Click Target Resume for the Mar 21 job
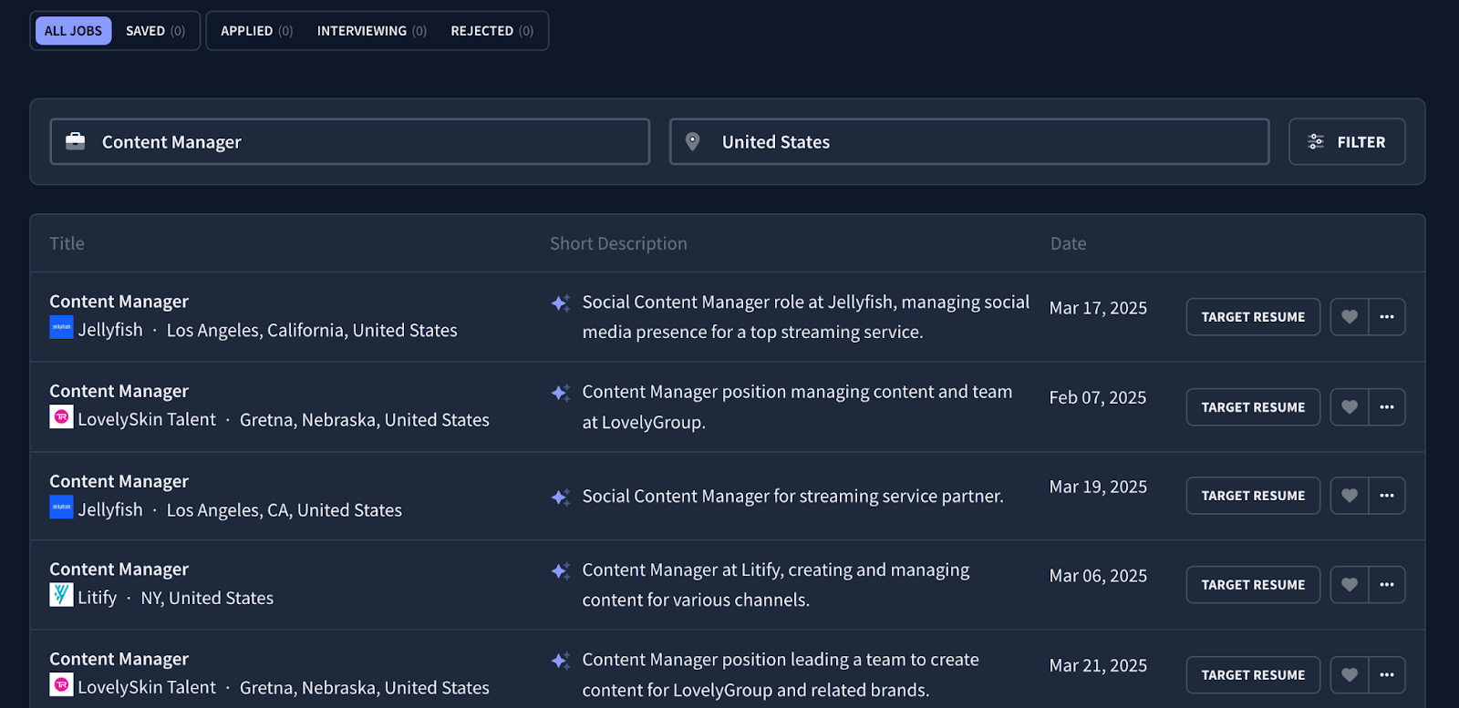Image resolution: width=1459 pixels, height=708 pixels. click(x=1253, y=675)
